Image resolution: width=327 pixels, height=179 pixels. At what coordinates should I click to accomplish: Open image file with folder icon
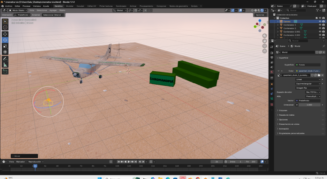pyautogui.click(x=319, y=75)
